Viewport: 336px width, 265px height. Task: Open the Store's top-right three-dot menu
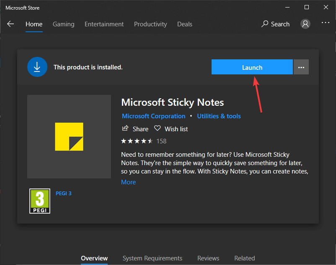325,23
